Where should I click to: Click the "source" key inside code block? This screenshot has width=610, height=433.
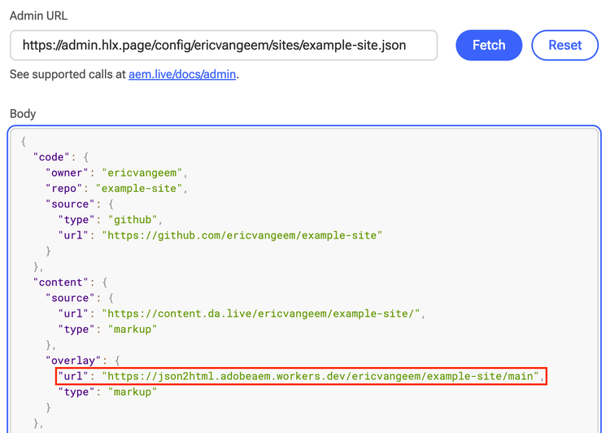click(x=68, y=204)
